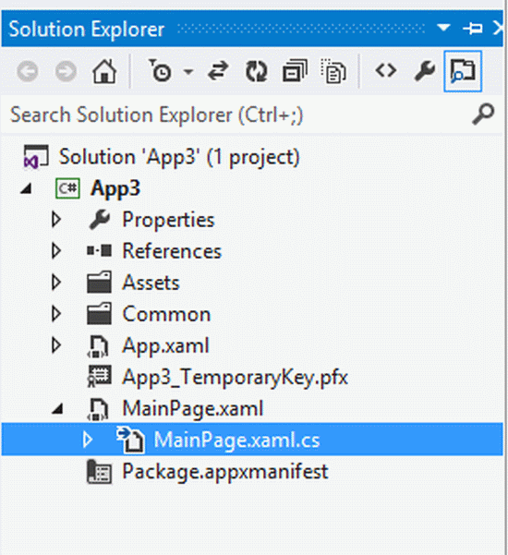The height and width of the screenshot is (555, 508).
Task: Collapse the MainPage.xaml node
Action: [x=56, y=409]
